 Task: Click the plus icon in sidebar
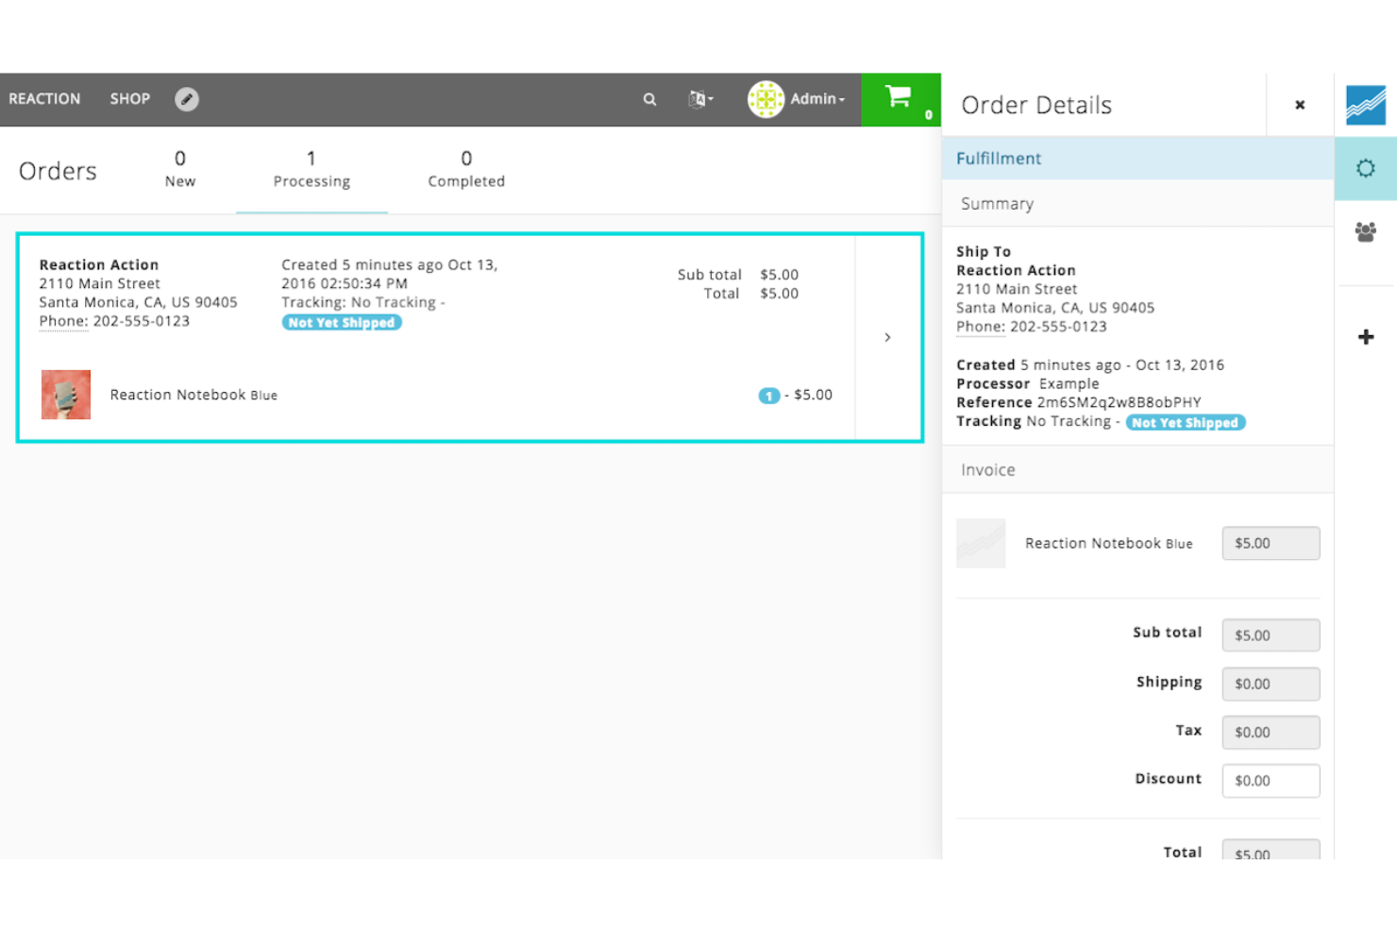pos(1366,337)
